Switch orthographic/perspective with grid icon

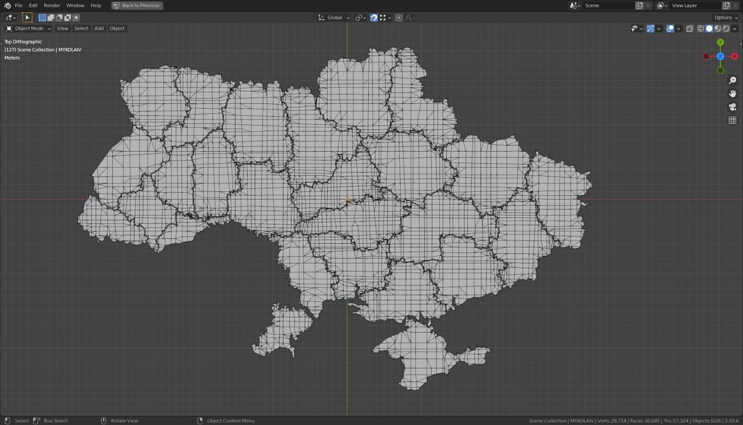(733, 120)
